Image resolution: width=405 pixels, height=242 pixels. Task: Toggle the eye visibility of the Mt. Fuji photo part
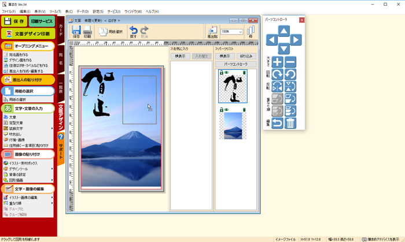click(226, 110)
